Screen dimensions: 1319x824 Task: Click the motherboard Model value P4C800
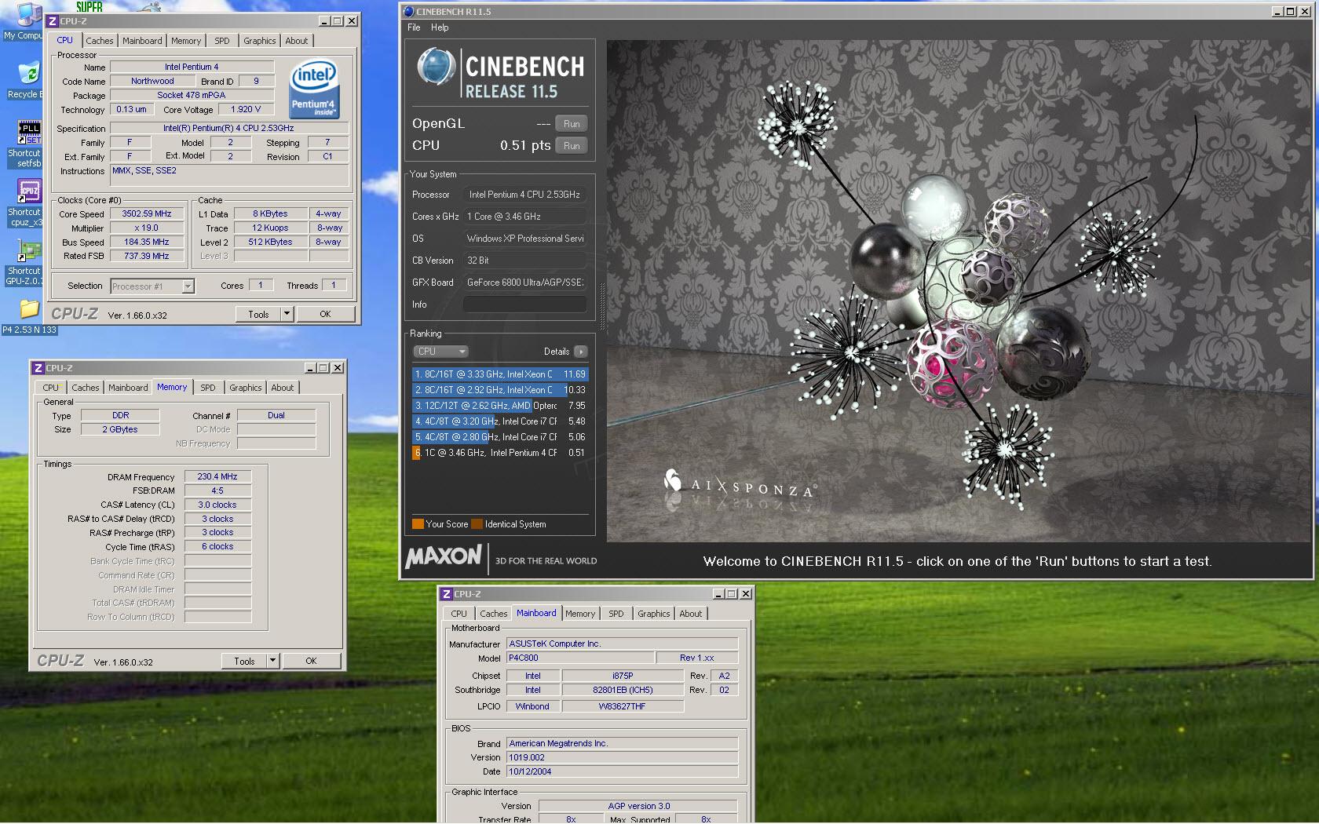(x=580, y=658)
